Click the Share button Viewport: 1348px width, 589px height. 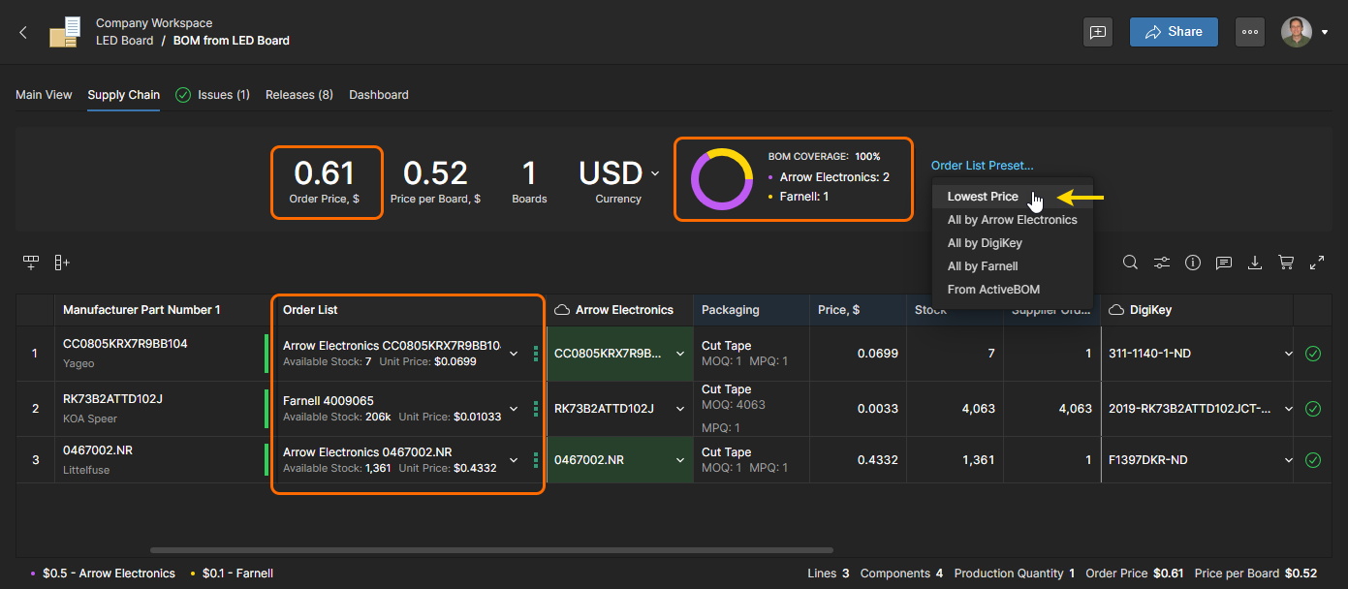click(1173, 32)
